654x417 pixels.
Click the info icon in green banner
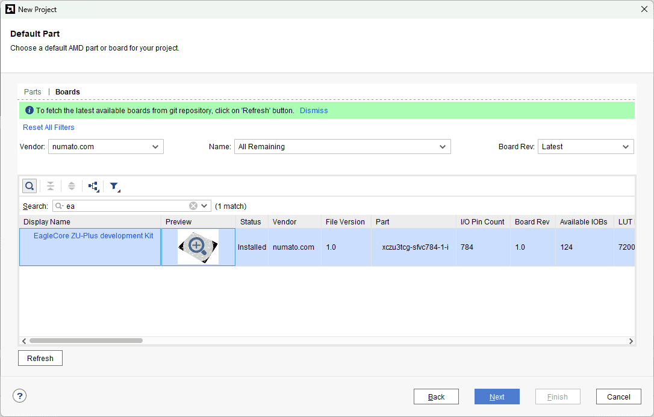point(29,111)
